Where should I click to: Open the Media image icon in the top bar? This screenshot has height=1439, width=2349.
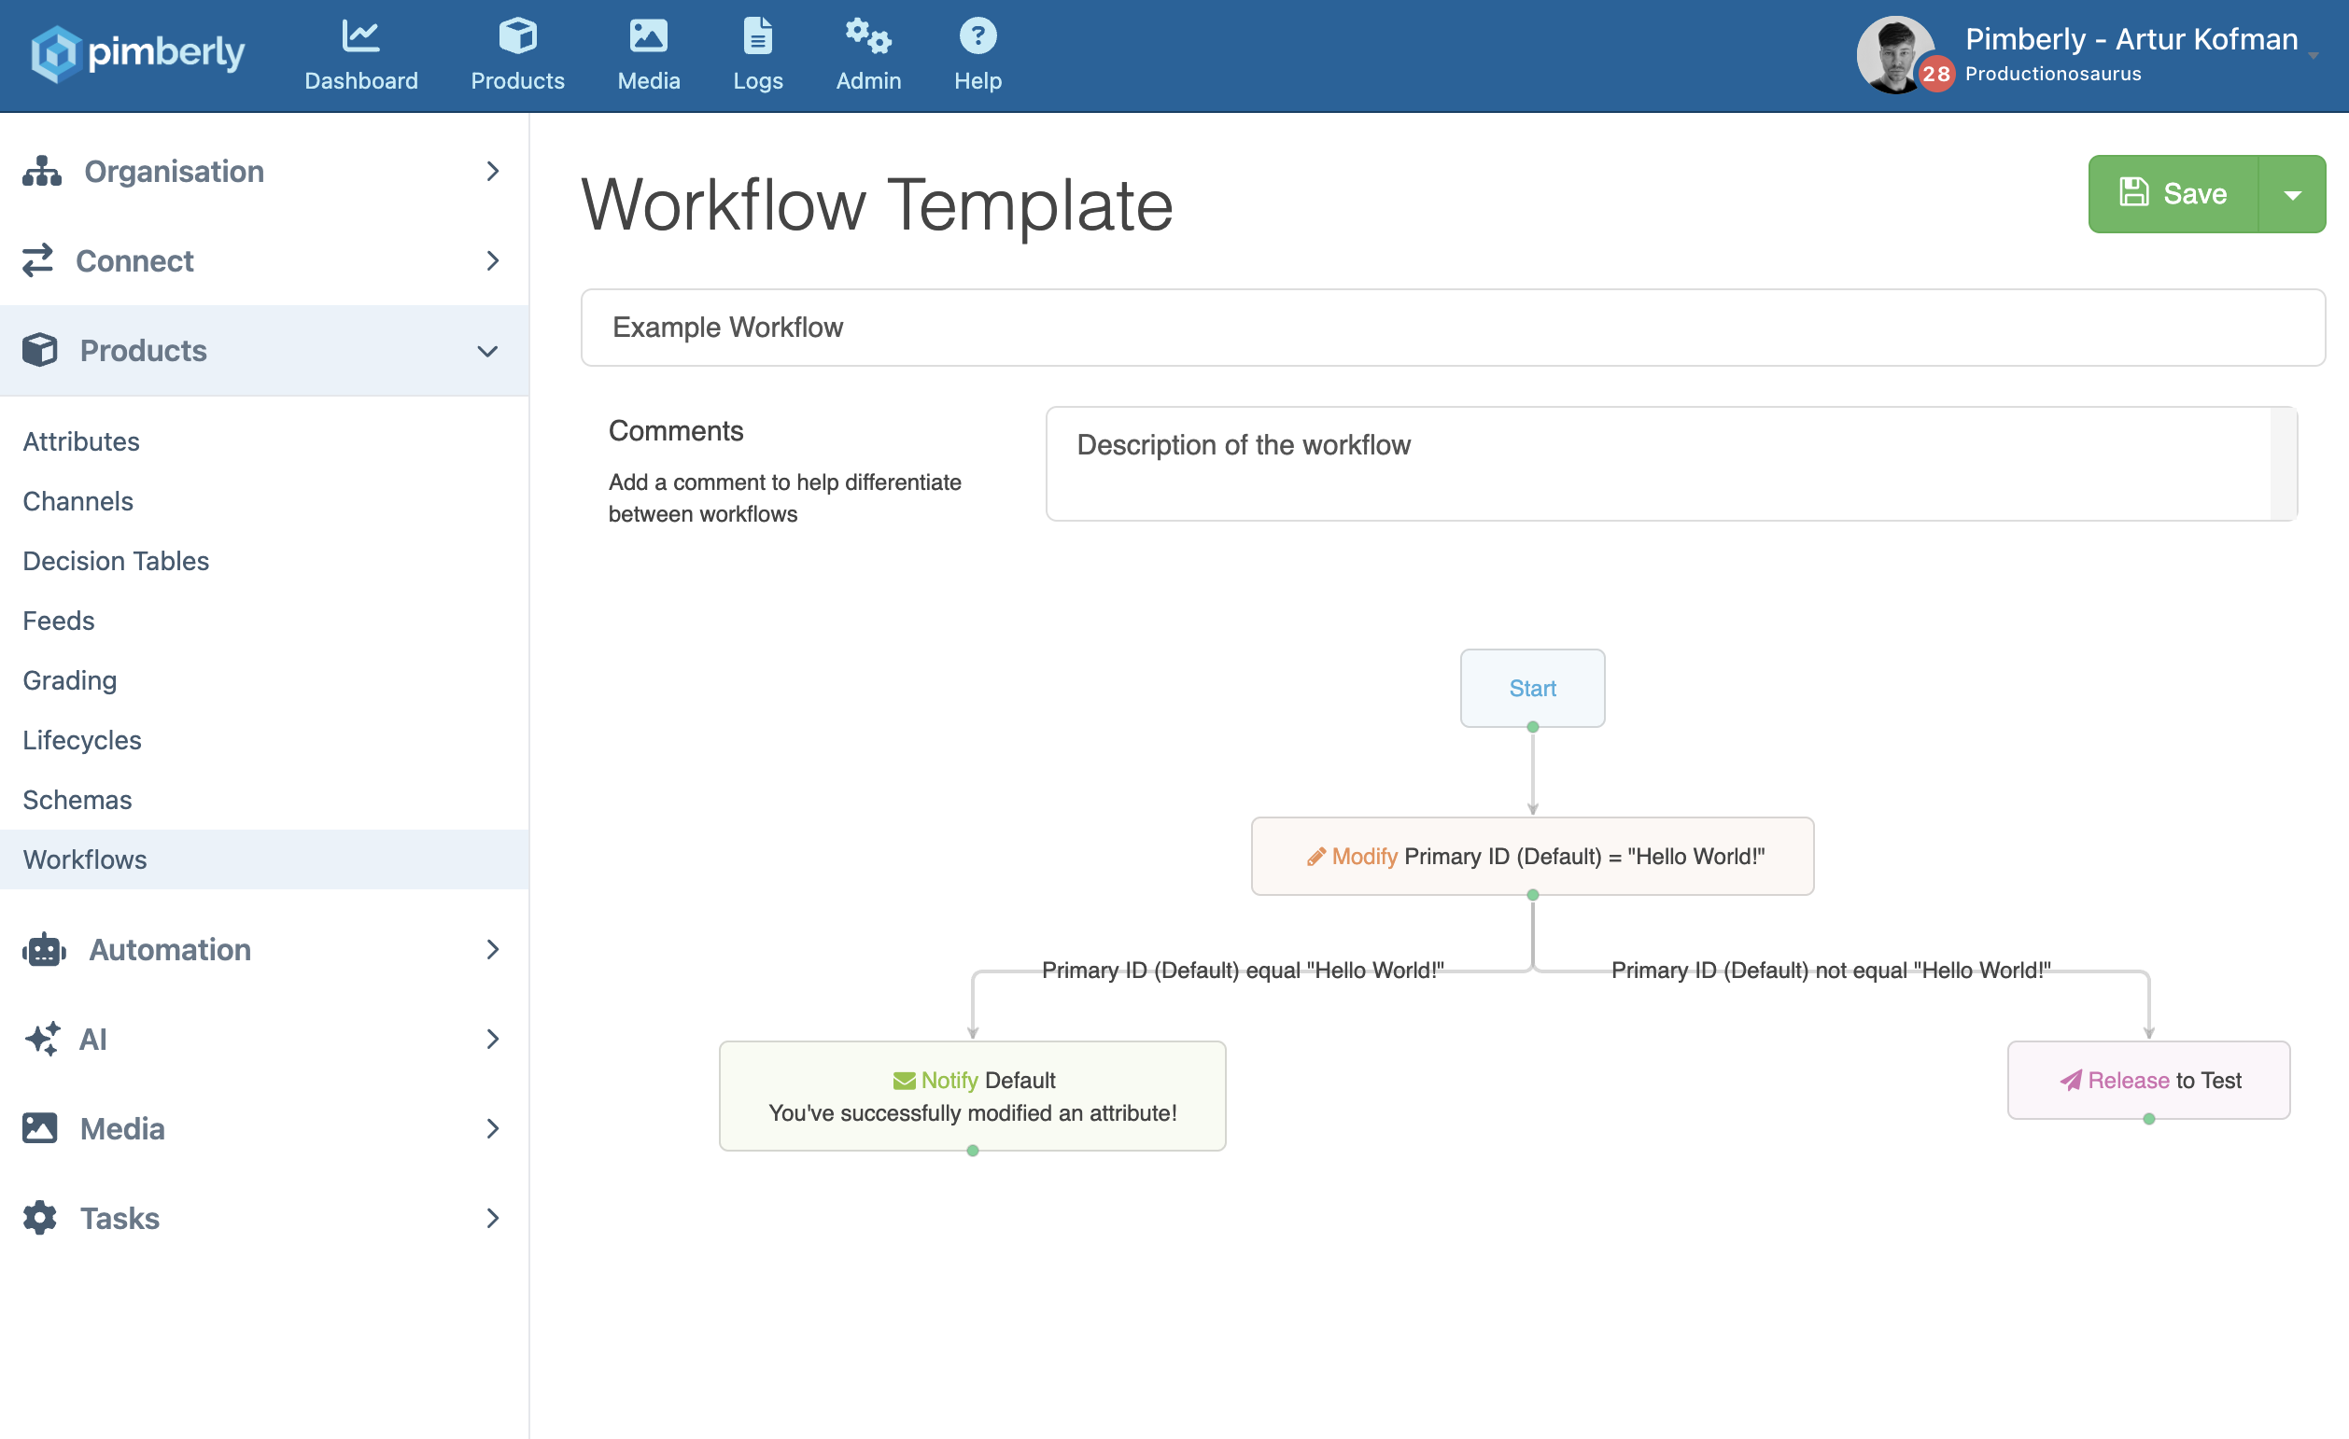[x=648, y=36]
